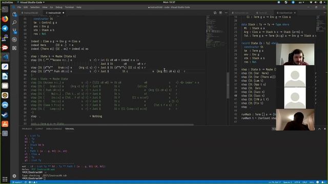Launch Firefox from the Ubuntu dock
This screenshot has height=184, width=328.
click(x=5, y=19)
